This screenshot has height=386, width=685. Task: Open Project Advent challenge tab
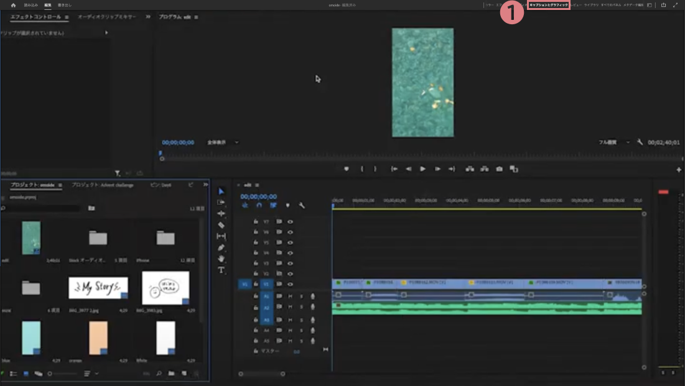point(103,185)
